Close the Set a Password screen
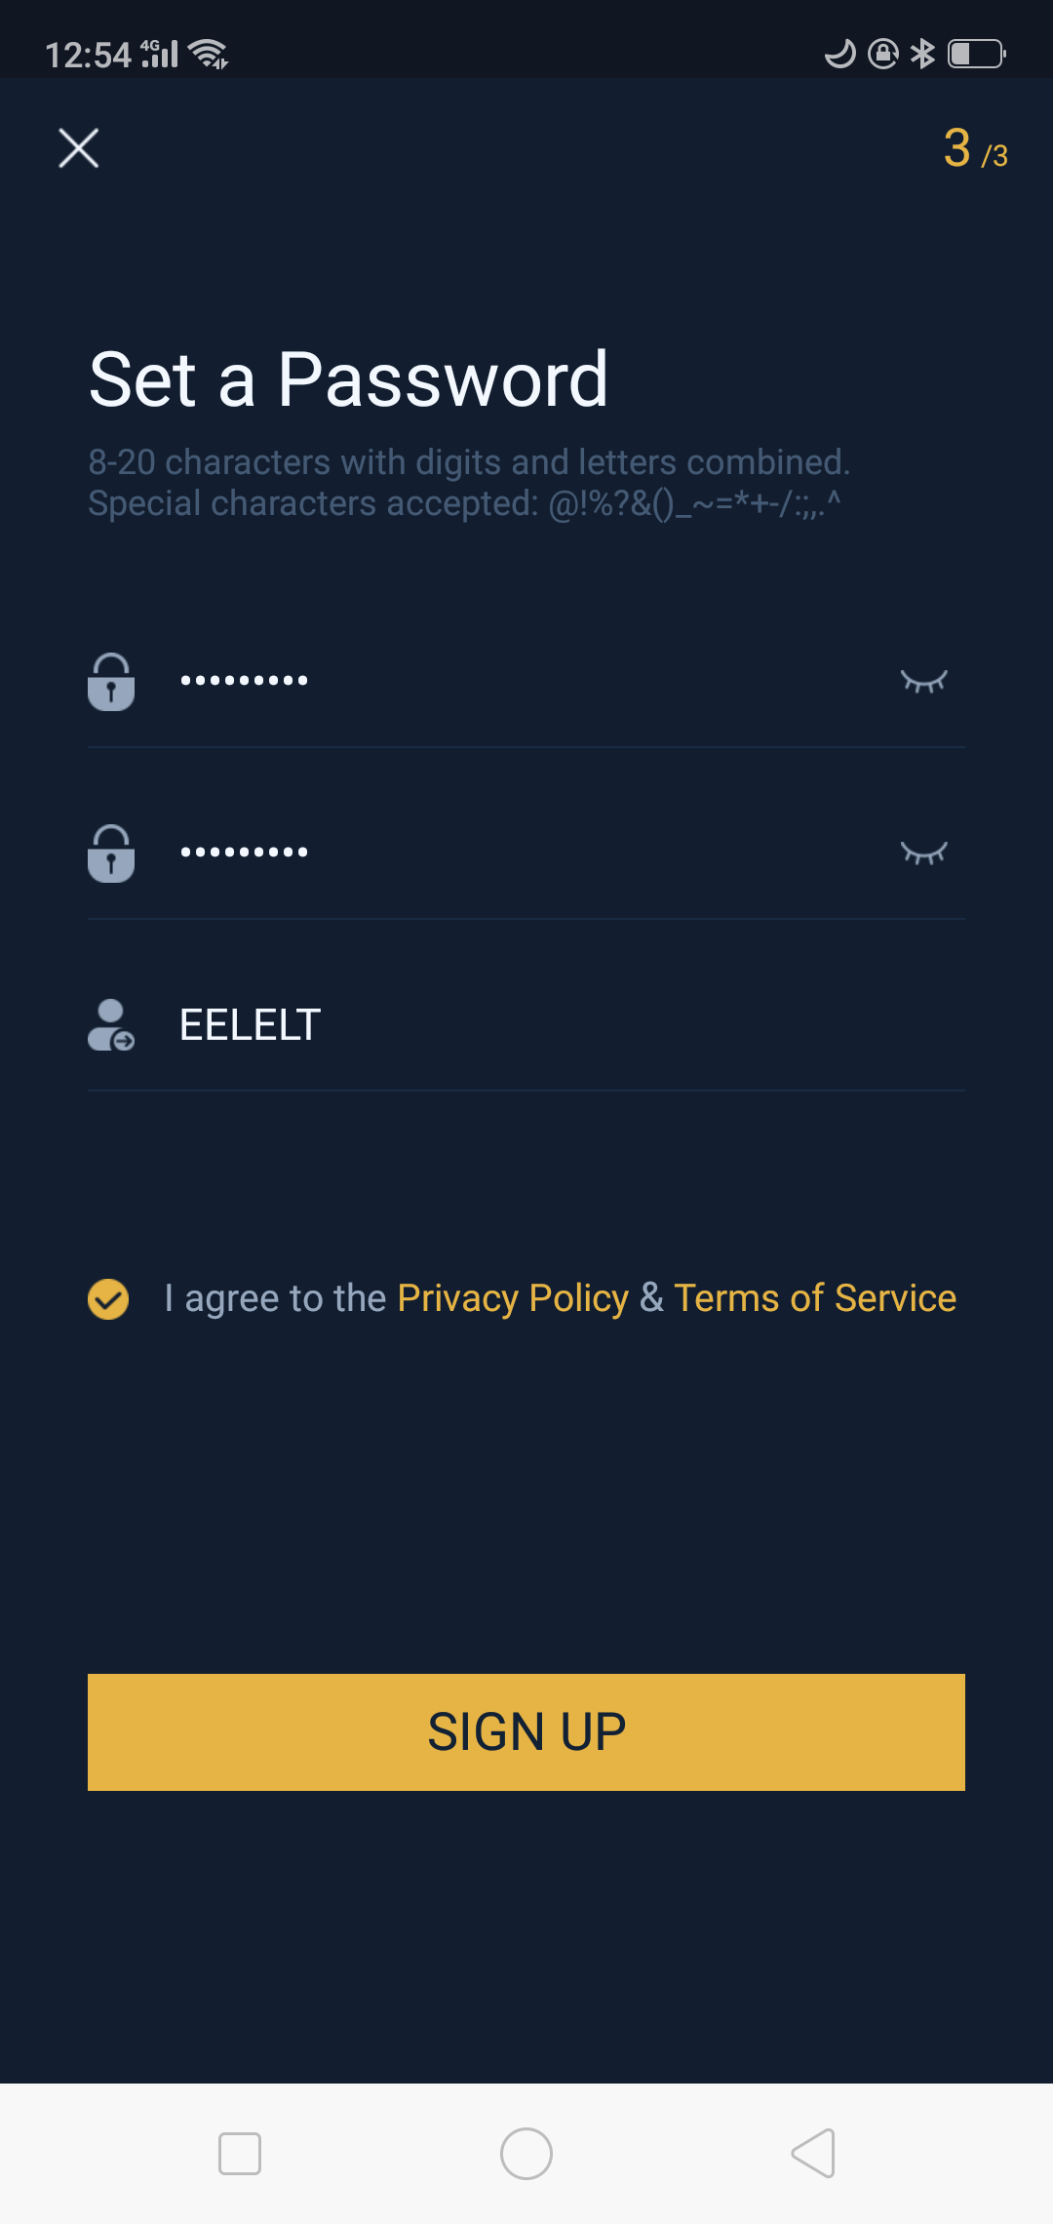1053x2224 pixels. 79,148
